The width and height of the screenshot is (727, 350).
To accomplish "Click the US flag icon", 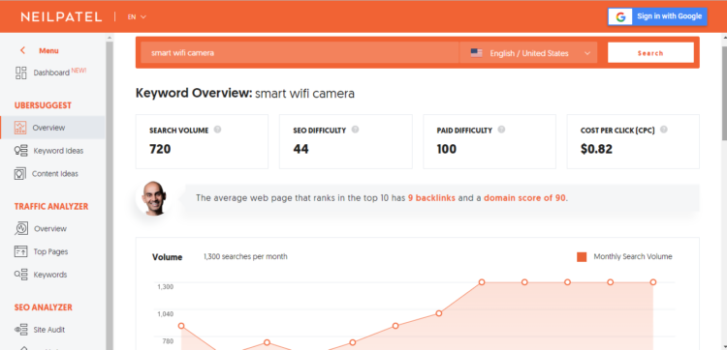I will (476, 53).
